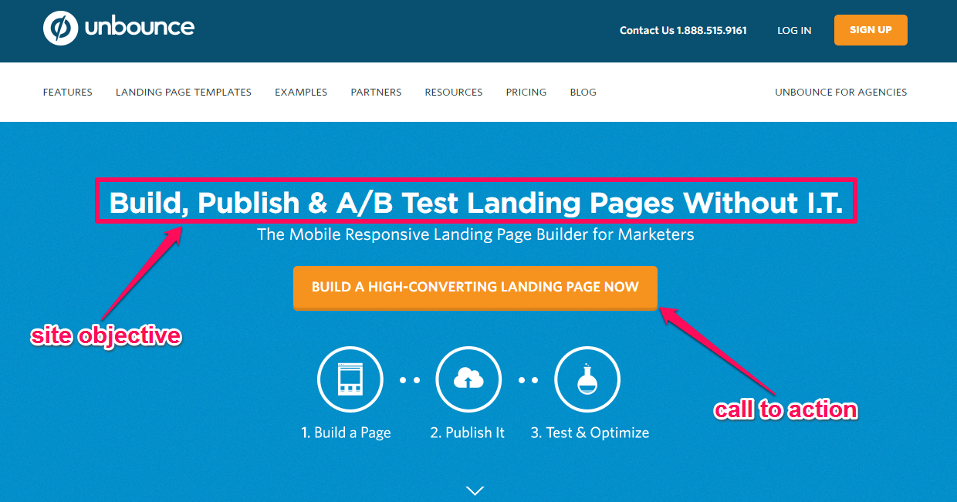Click the Contact Us phone number

(683, 31)
